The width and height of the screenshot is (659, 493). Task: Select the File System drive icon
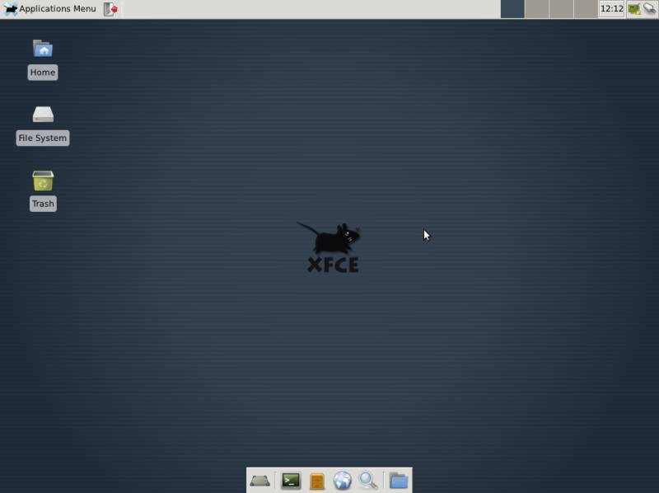pyautogui.click(x=42, y=115)
